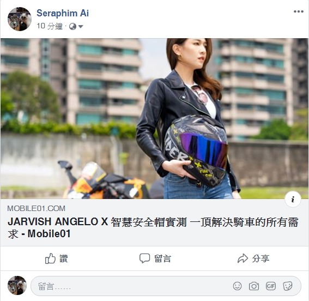Expand the privacy audience dropdown arrow
Image resolution: width=309 pixels, height=301 pixels.
(x=81, y=26)
